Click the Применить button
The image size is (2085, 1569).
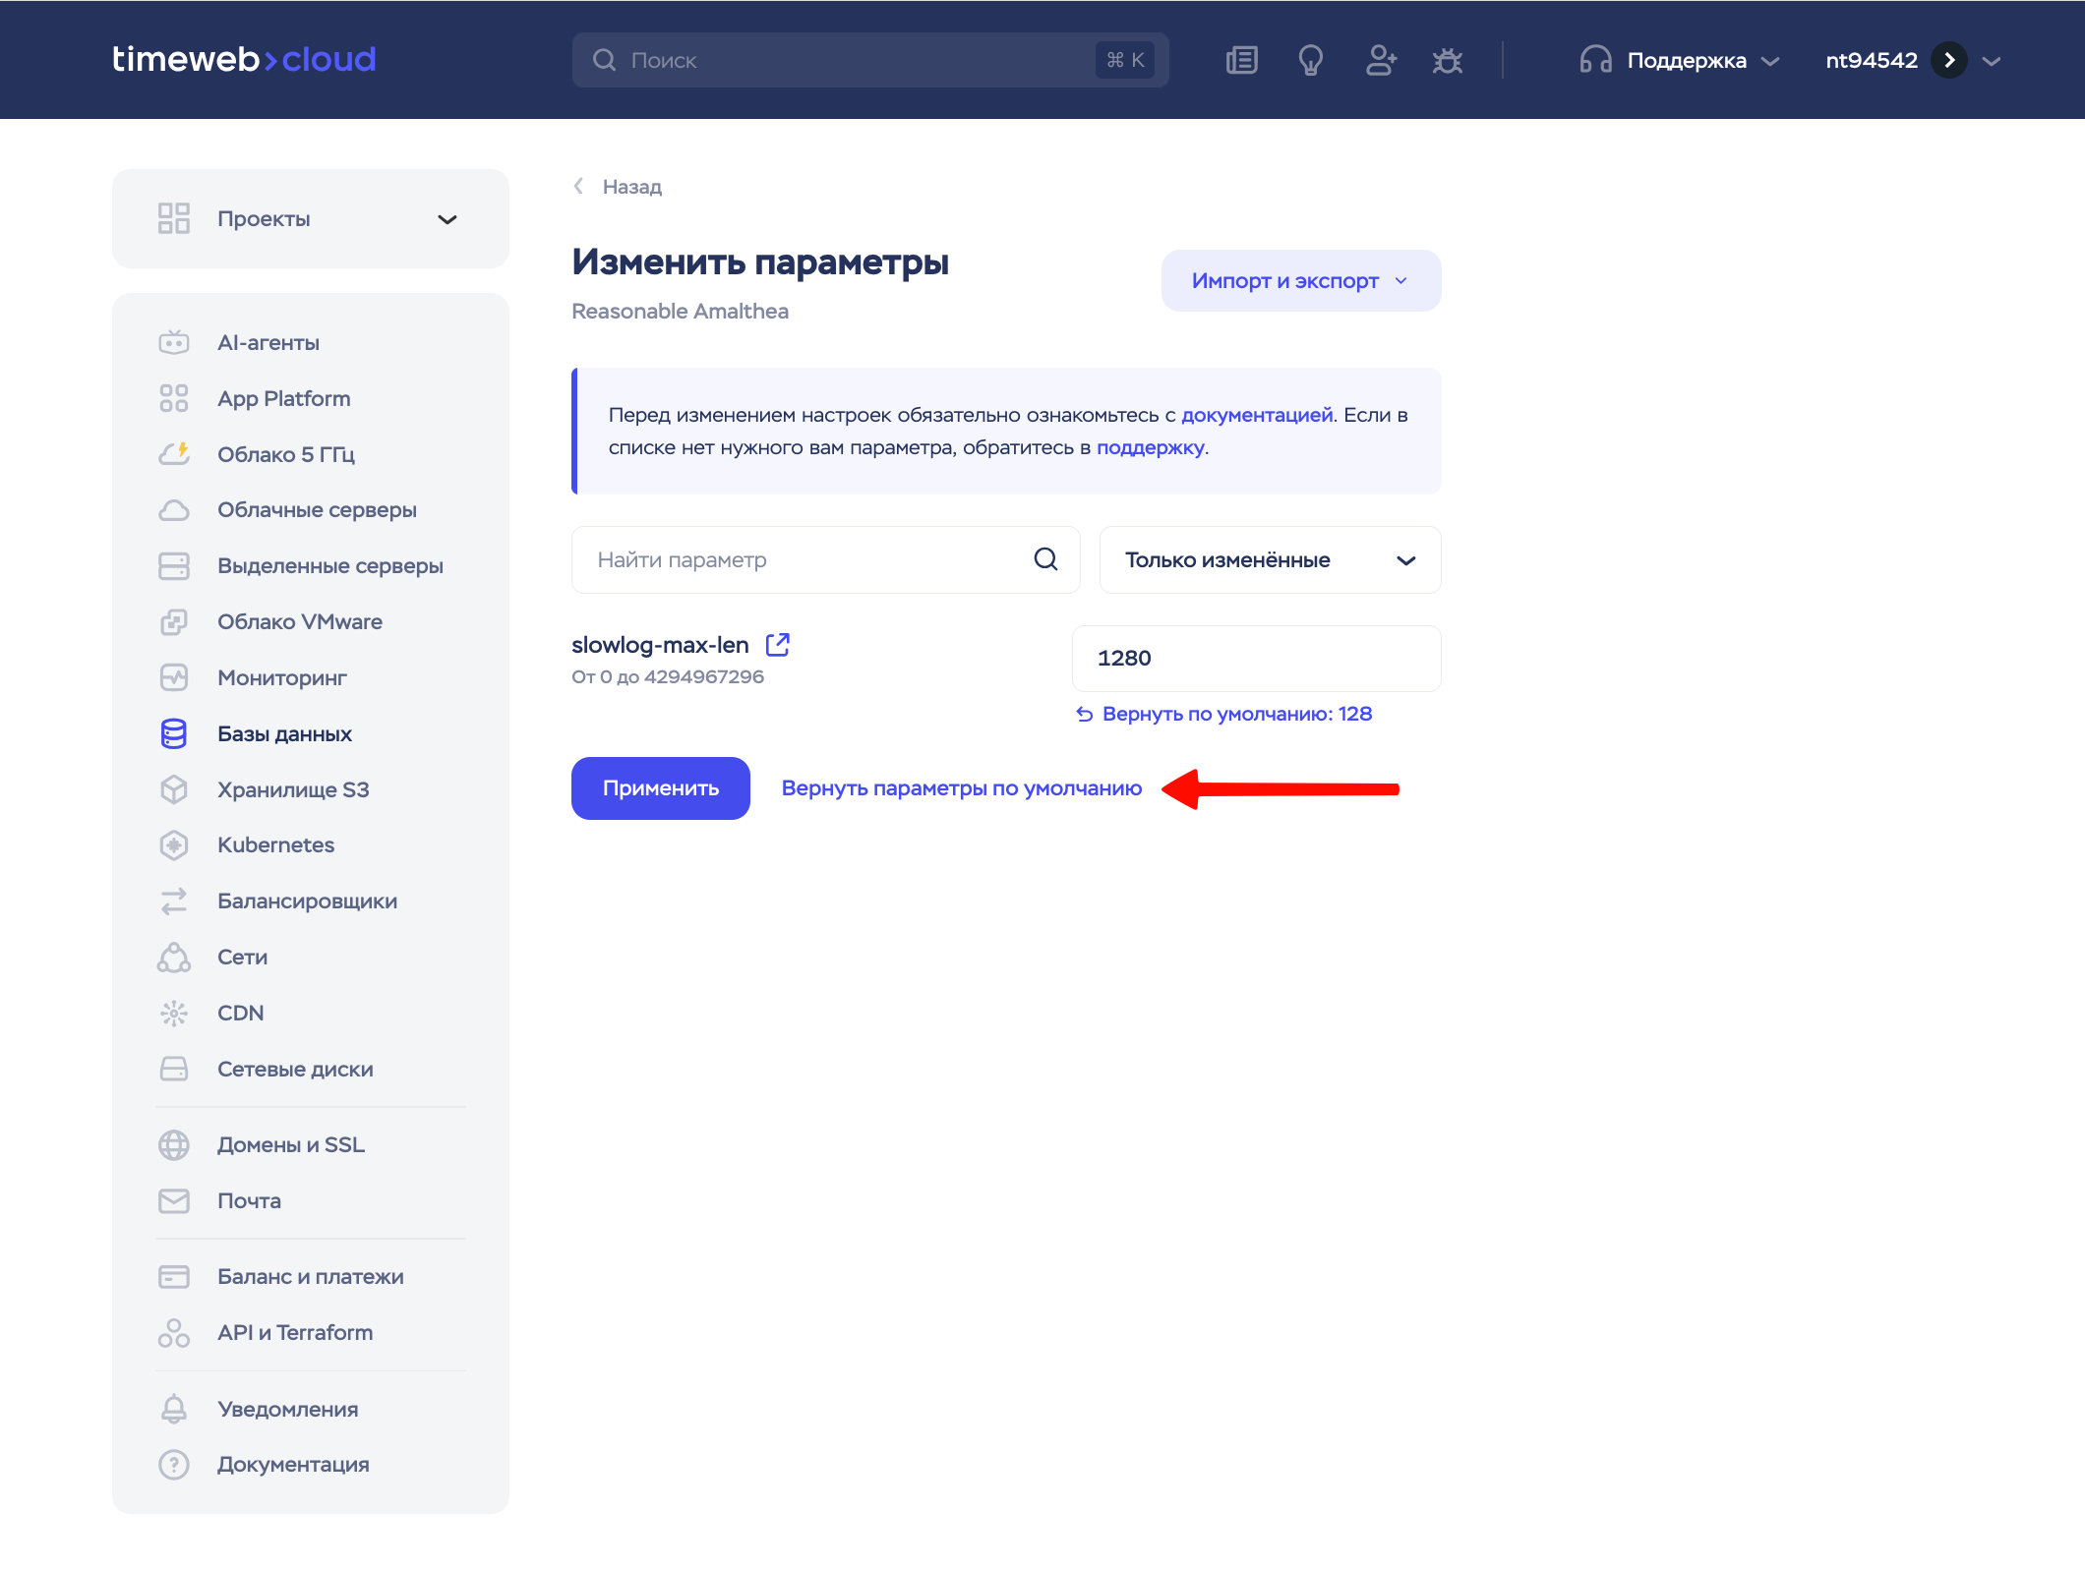(661, 788)
